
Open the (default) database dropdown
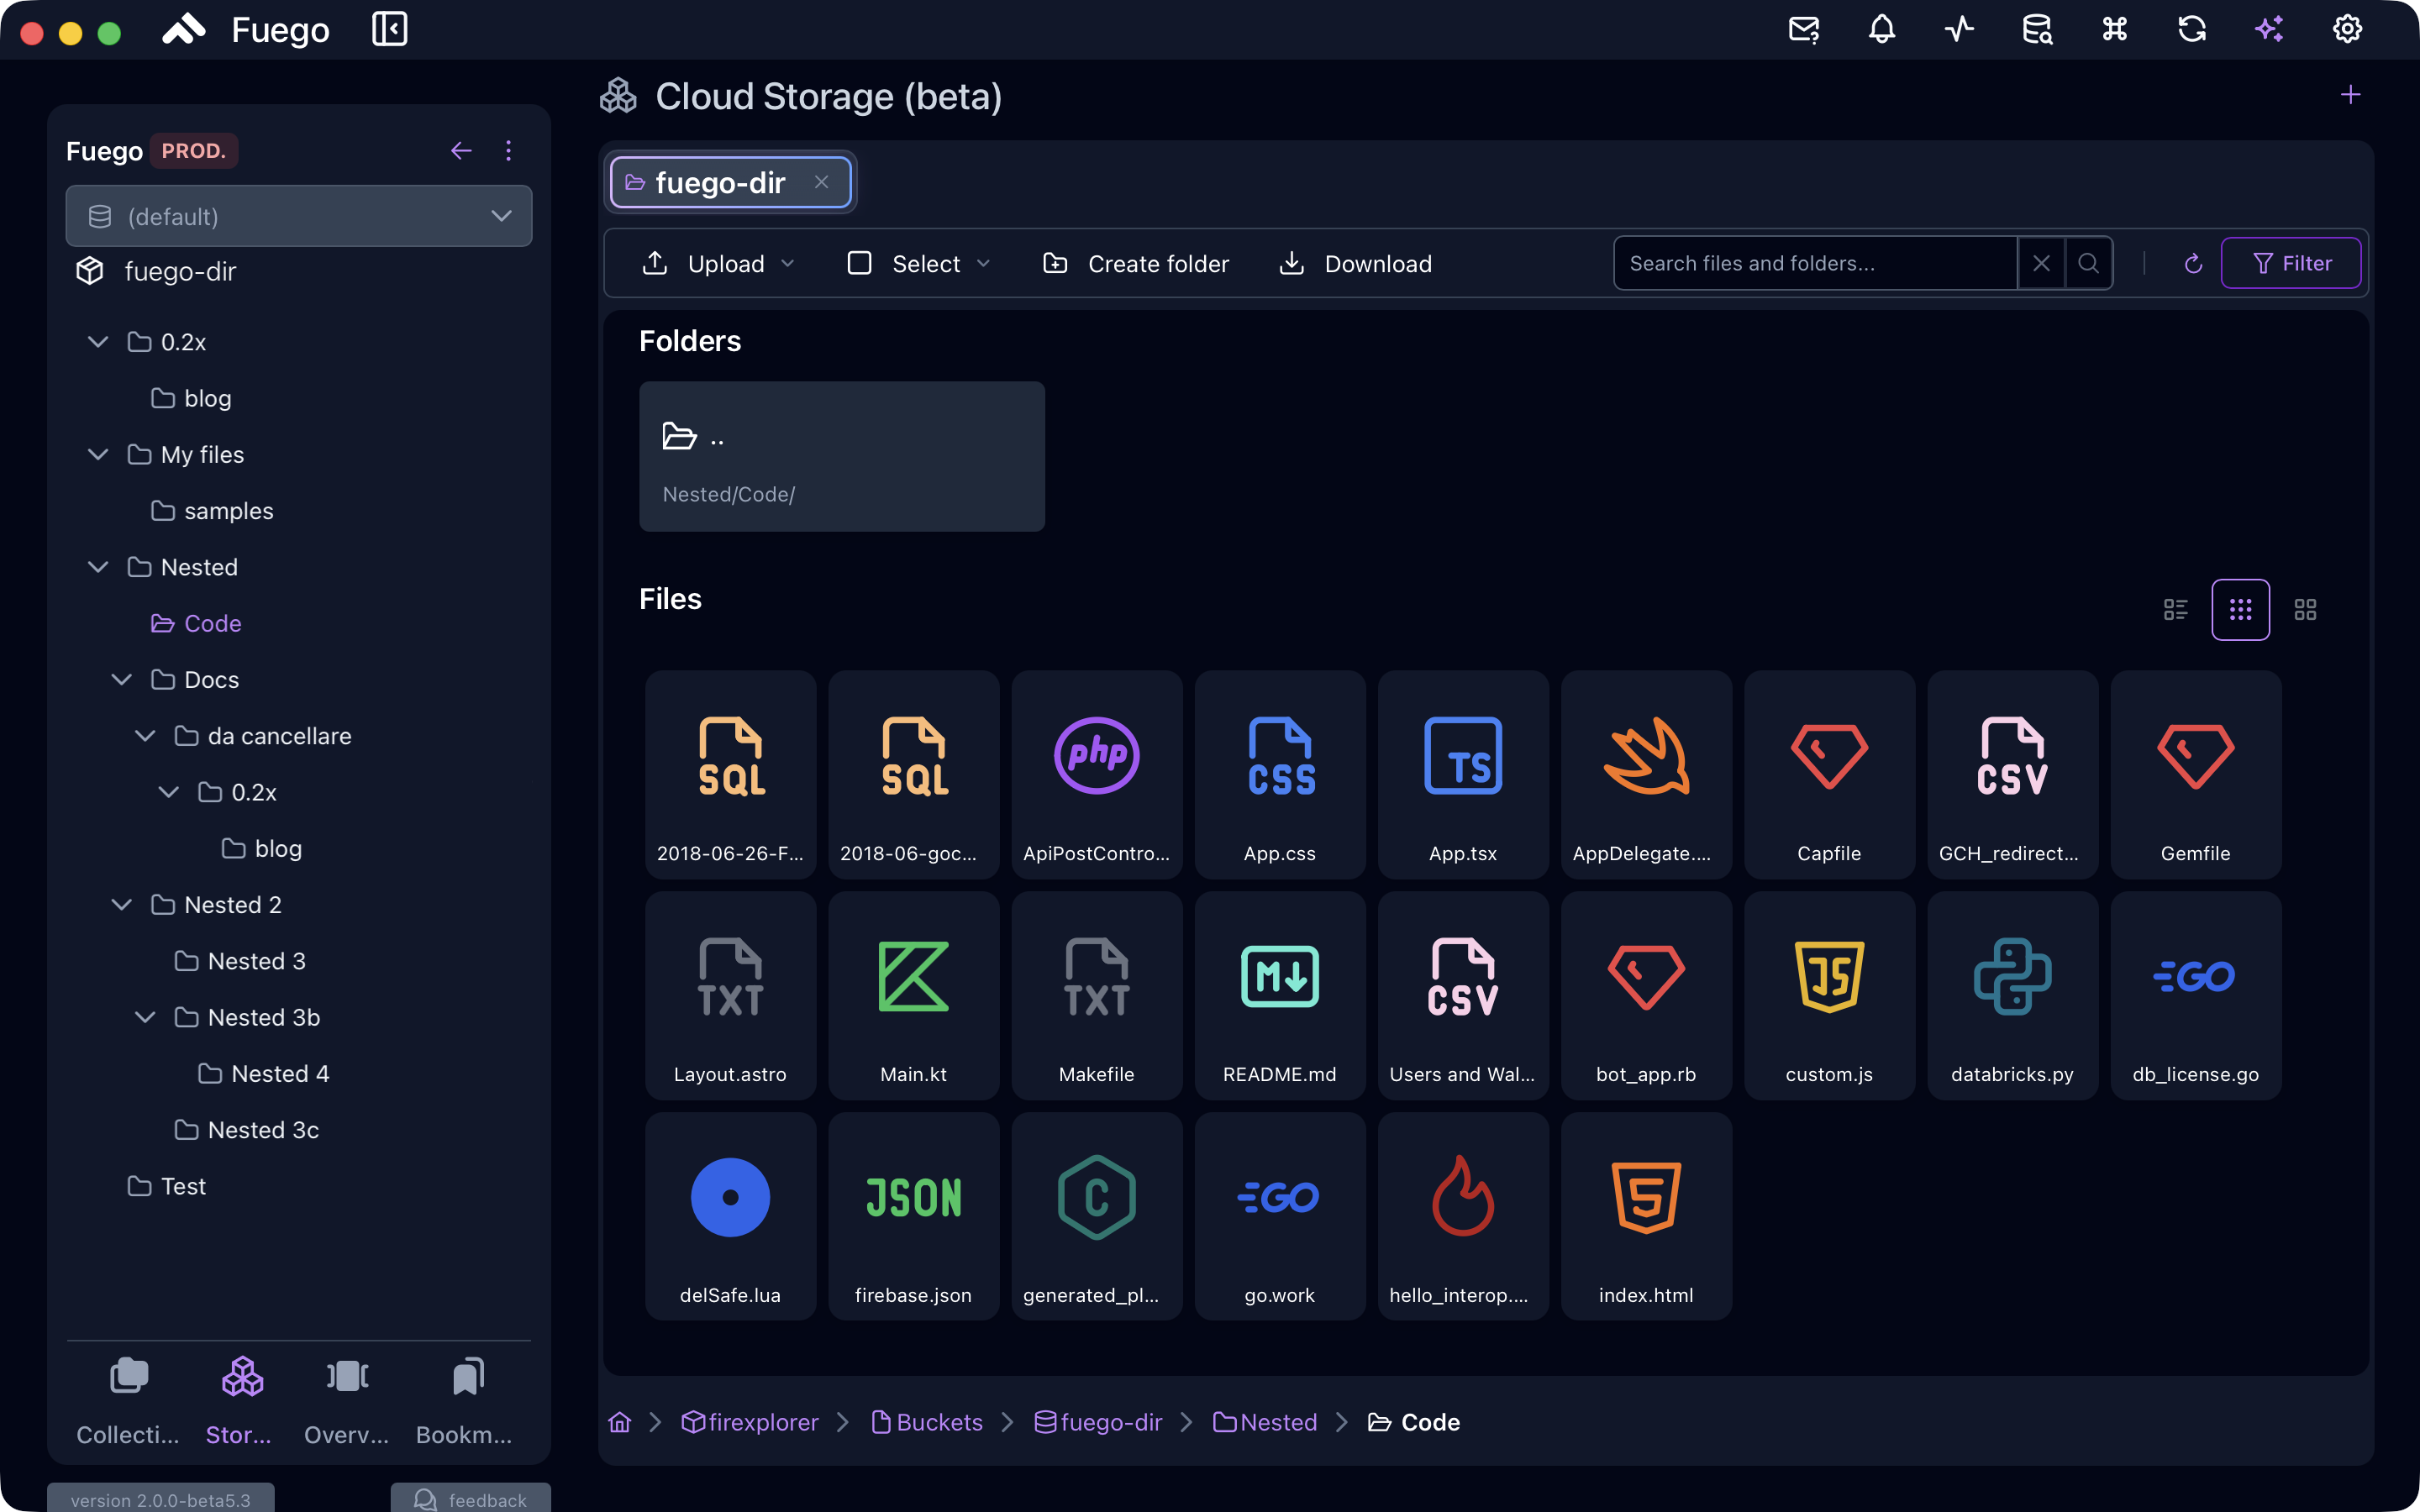299,216
